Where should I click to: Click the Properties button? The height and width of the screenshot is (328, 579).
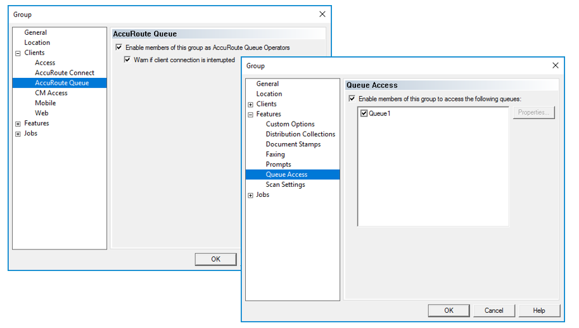point(533,113)
